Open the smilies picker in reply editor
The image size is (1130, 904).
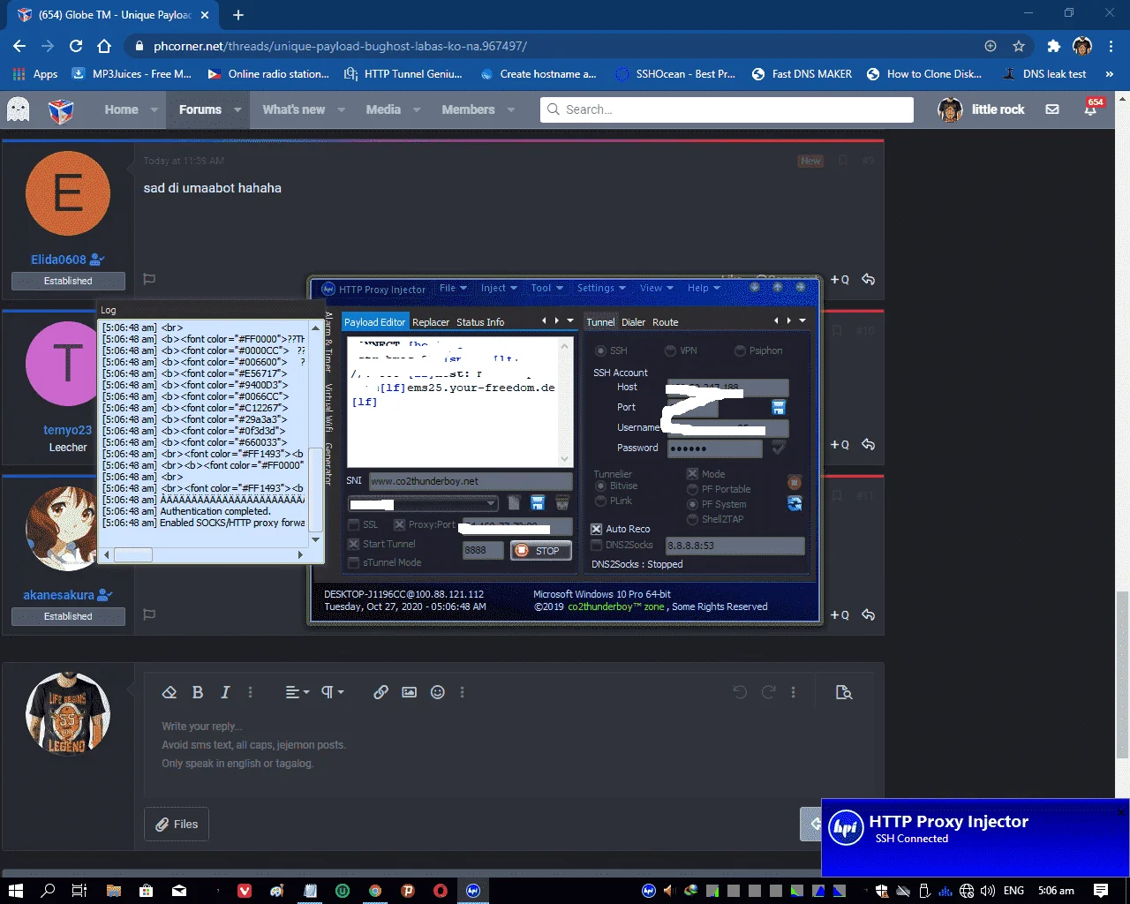437,692
